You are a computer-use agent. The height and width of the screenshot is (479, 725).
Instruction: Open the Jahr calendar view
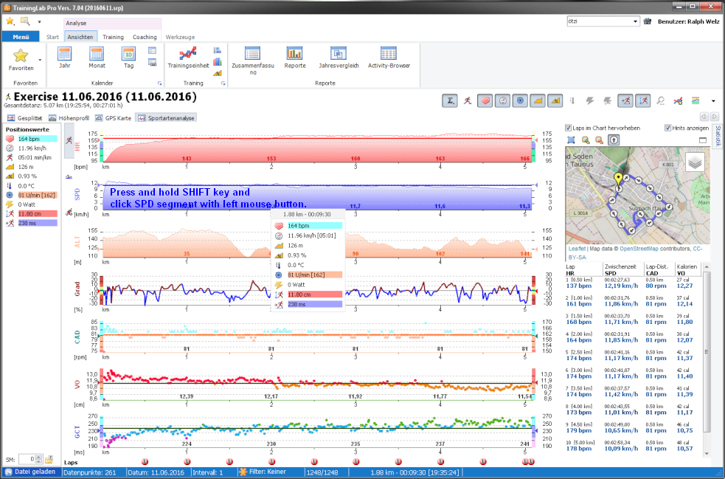tap(65, 58)
